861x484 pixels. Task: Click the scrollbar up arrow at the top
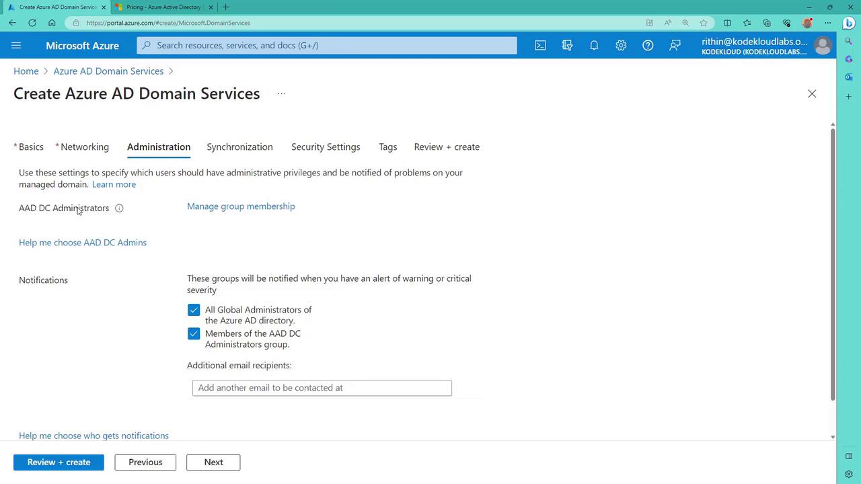(x=833, y=125)
